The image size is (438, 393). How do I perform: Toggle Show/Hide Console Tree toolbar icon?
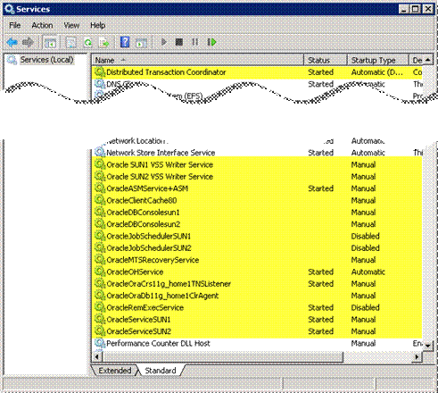[x=50, y=42]
